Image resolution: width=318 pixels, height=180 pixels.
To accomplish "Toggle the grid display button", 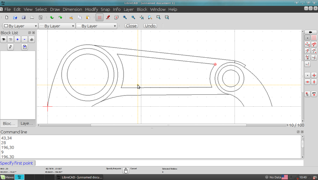I will [x=99, y=18].
